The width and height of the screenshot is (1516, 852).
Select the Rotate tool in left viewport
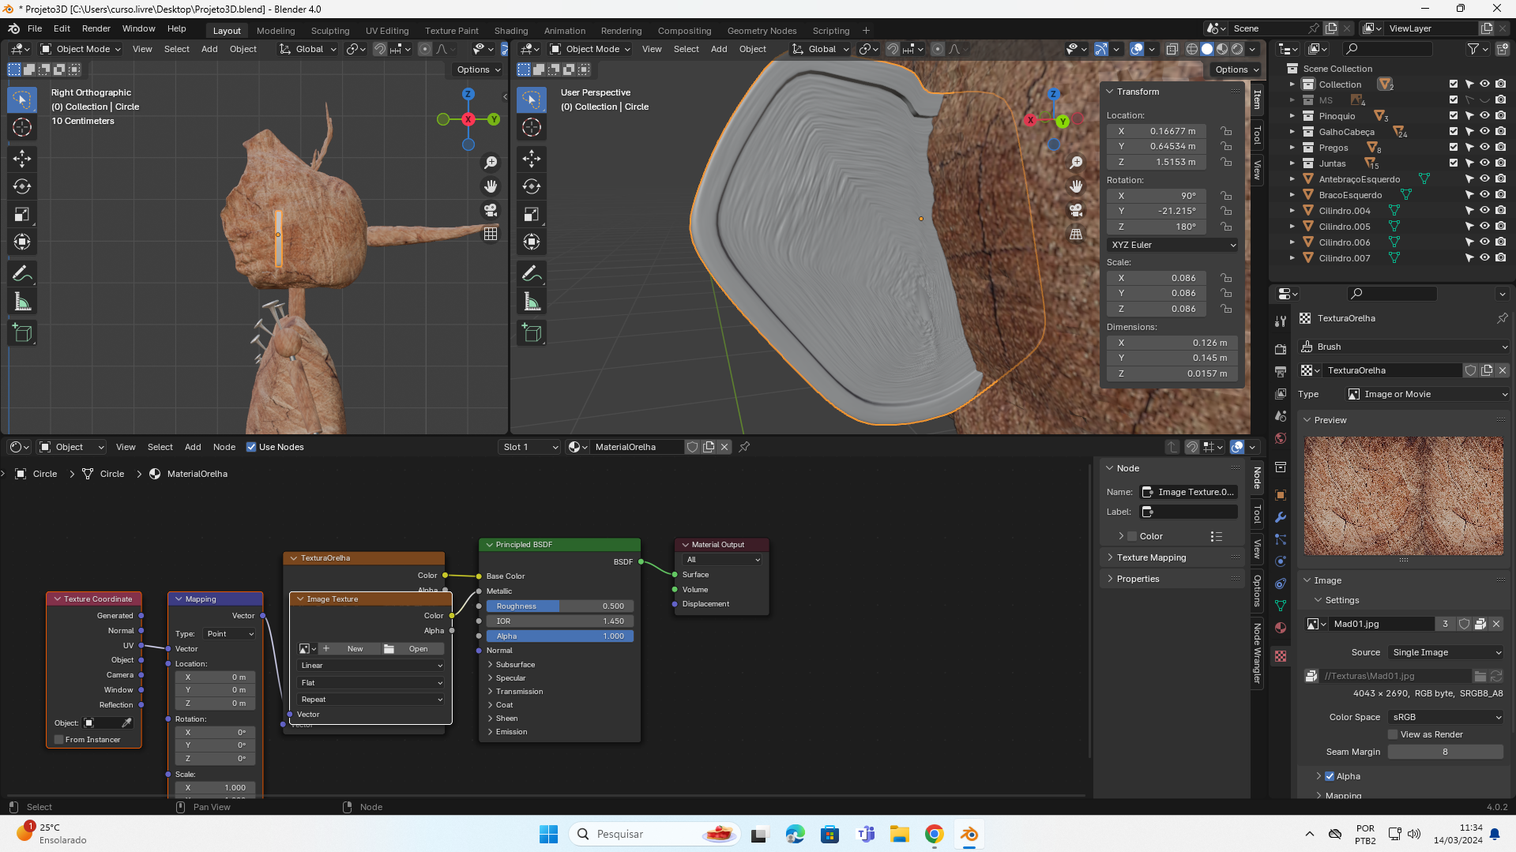click(x=22, y=187)
